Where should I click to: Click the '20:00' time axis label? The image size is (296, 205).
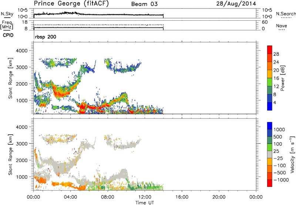tap(219, 197)
